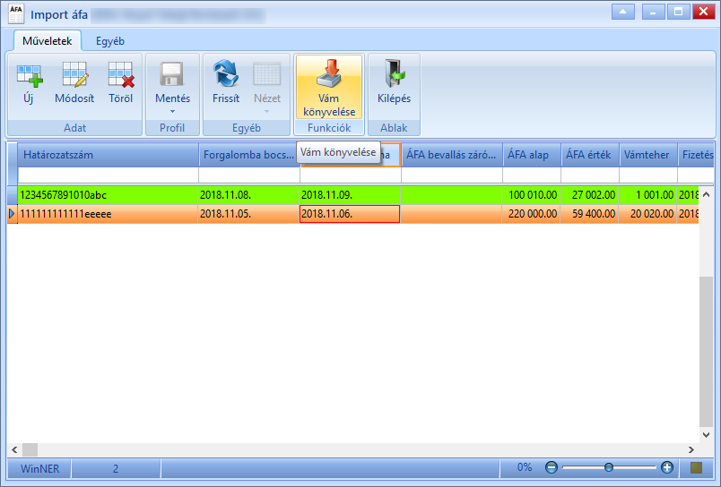The height and width of the screenshot is (487, 721).
Task: Click the Kilépés exit door icon
Action: click(x=395, y=73)
